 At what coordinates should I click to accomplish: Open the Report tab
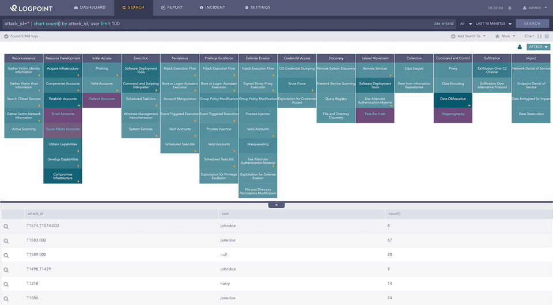click(172, 7)
